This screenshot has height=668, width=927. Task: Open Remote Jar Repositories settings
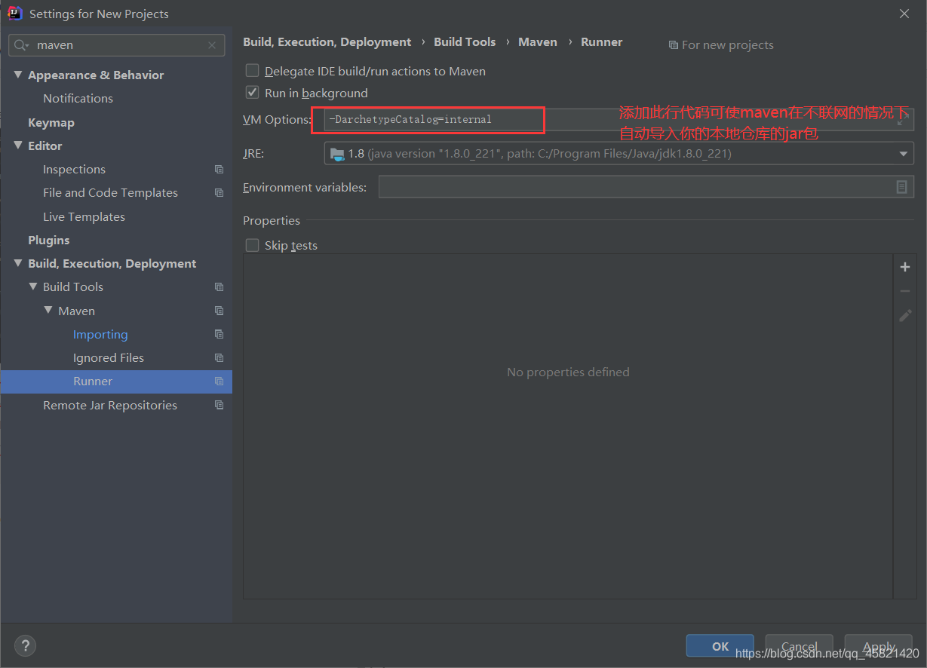click(110, 405)
